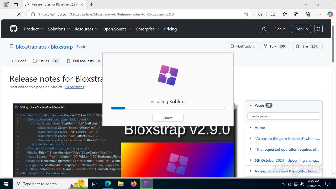Open GitHub homepage via Octocat logo
The height and width of the screenshot is (189, 336).
(14, 29)
